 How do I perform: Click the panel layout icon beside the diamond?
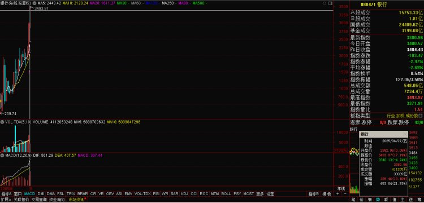pyautogui.click(x=330, y=3)
